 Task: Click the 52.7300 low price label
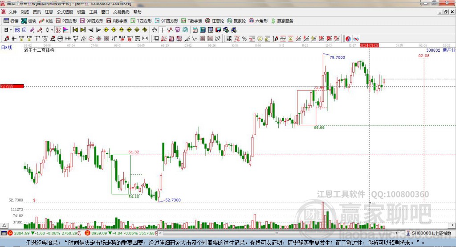[x=173, y=200]
